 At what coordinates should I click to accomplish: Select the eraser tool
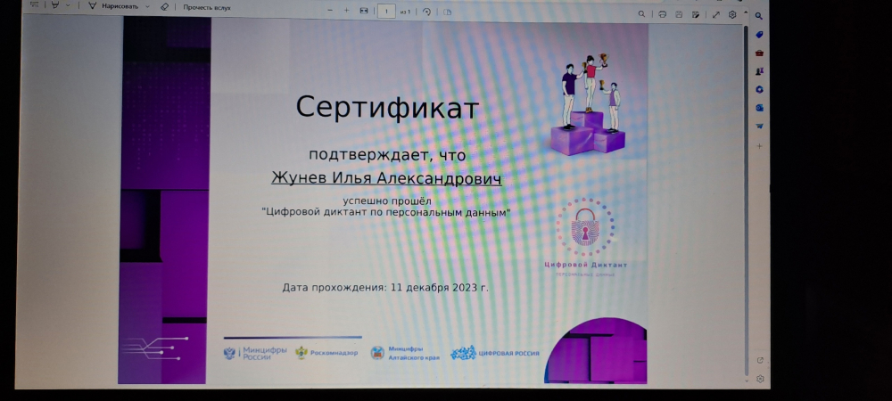[x=164, y=7]
